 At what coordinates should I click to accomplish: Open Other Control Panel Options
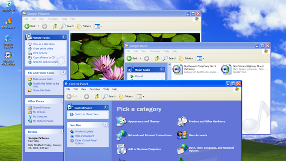tap(86, 142)
